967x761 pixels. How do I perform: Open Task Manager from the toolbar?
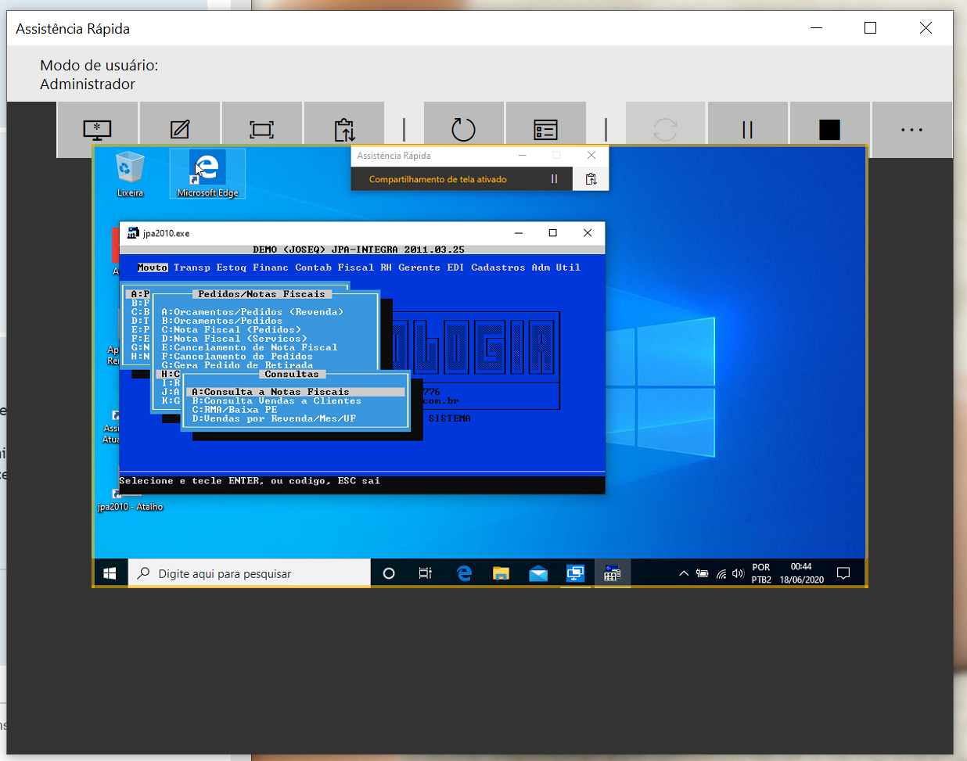[545, 129]
